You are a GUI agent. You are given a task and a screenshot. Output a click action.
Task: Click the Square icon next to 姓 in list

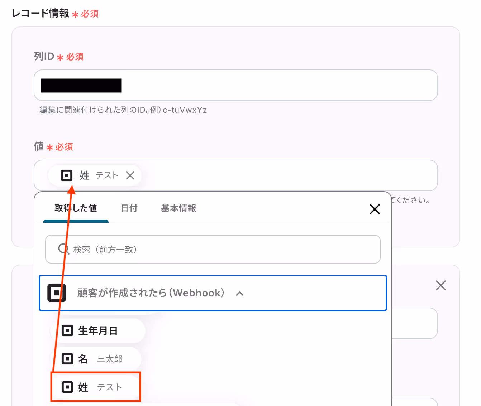tap(67, 387)
